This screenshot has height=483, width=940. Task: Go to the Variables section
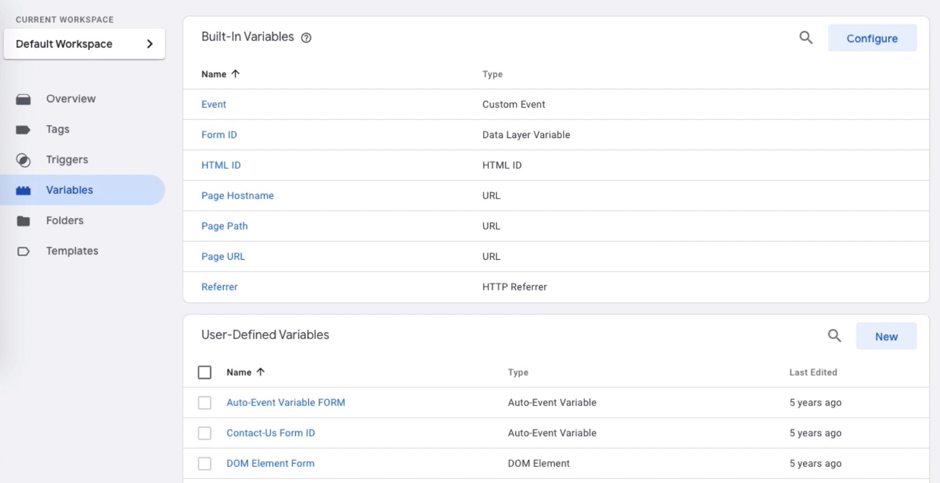[x=69, y=190]
